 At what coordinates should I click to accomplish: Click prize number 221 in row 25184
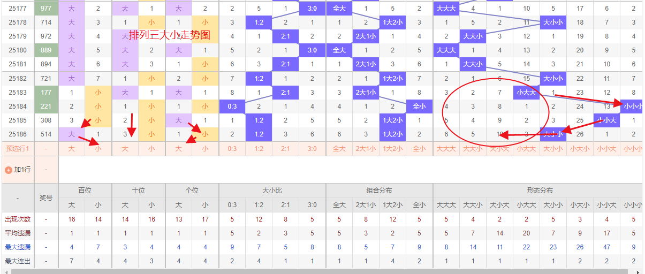click(46, 106)
